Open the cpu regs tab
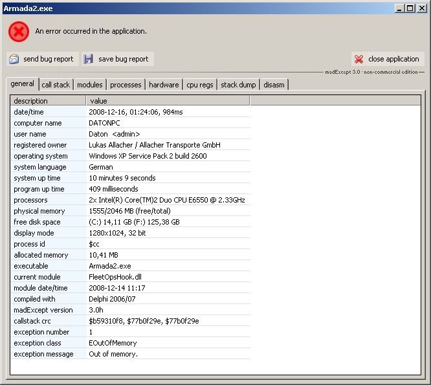431x385 pixels. 200,85
